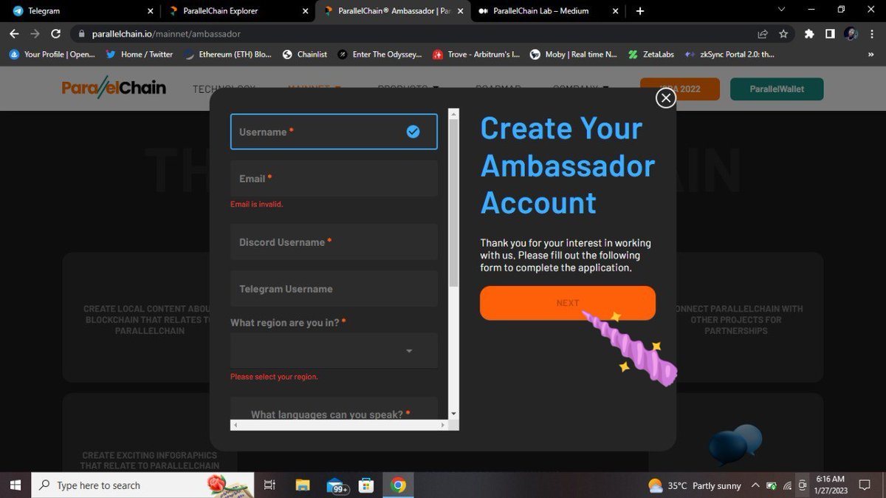Go back to previous page
The height and width of the screenshot is (498, 886).
pos(14,34)
